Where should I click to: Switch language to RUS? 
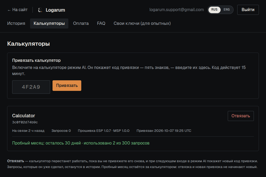pyautogui.click(x=214, y=10)
